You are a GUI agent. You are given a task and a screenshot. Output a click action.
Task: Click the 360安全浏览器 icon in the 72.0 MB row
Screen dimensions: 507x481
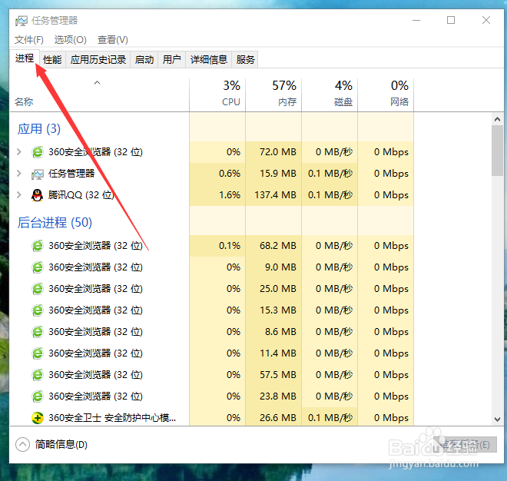[x=38, y=152]
